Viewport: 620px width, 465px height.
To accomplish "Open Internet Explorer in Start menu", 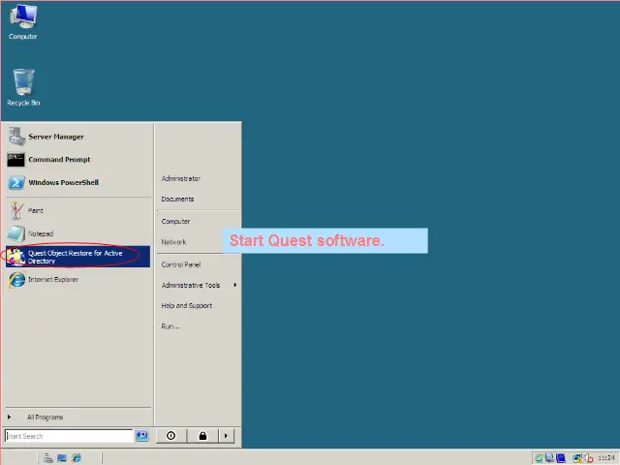I will (x=52, y=280).
